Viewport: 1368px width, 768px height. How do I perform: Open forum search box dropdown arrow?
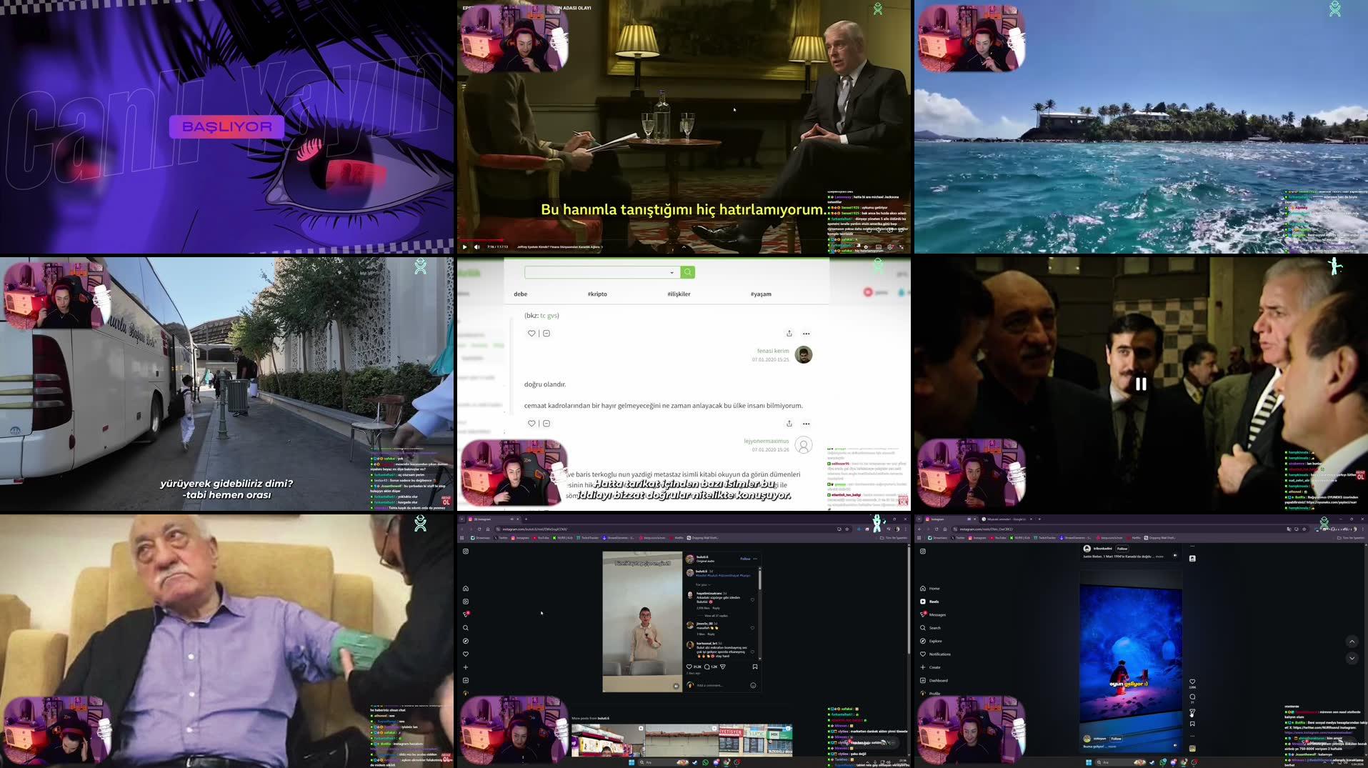[671, 272]
